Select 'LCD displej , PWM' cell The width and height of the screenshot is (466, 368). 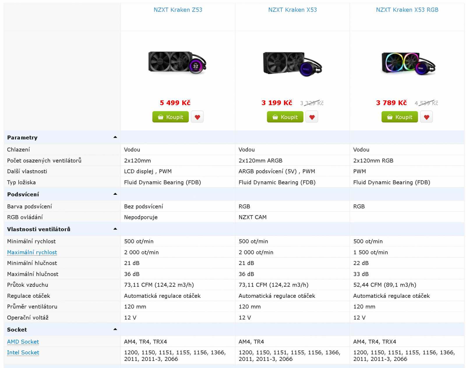click(x=178, y=171)
